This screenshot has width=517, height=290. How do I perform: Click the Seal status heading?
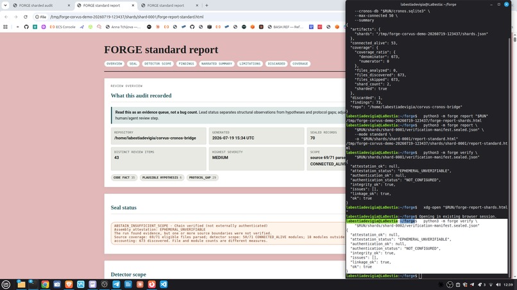point(124,207)
